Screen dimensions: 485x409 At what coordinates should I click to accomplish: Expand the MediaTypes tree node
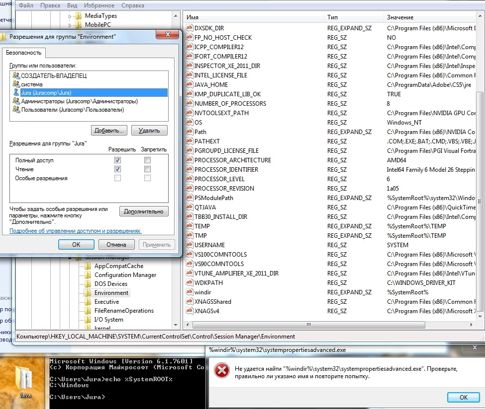pos(70,16)
